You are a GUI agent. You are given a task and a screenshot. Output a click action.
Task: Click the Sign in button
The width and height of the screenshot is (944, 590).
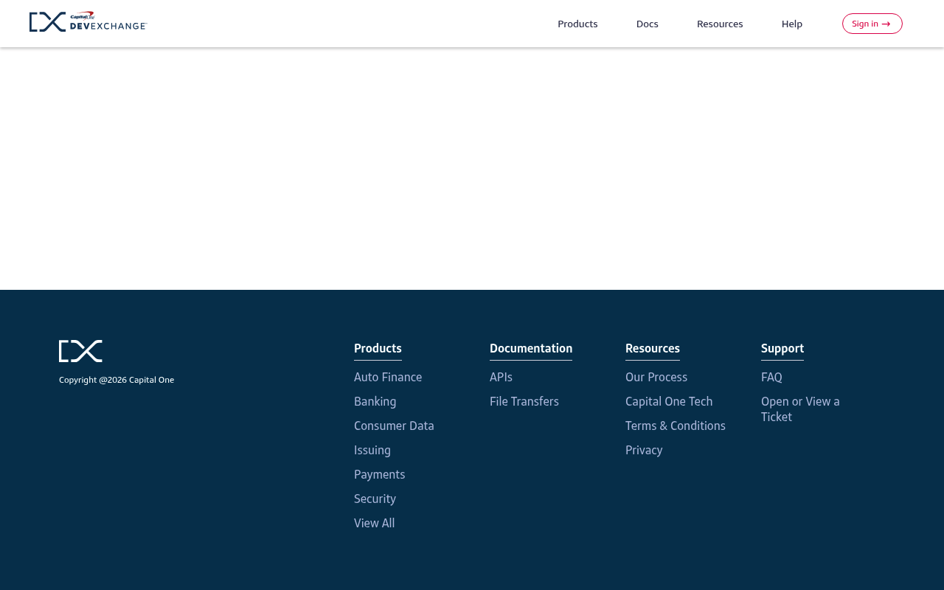[872, 24]
